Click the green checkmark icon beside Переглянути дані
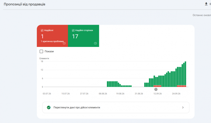This screenshot has height=123, width=211. click(49, 107)
